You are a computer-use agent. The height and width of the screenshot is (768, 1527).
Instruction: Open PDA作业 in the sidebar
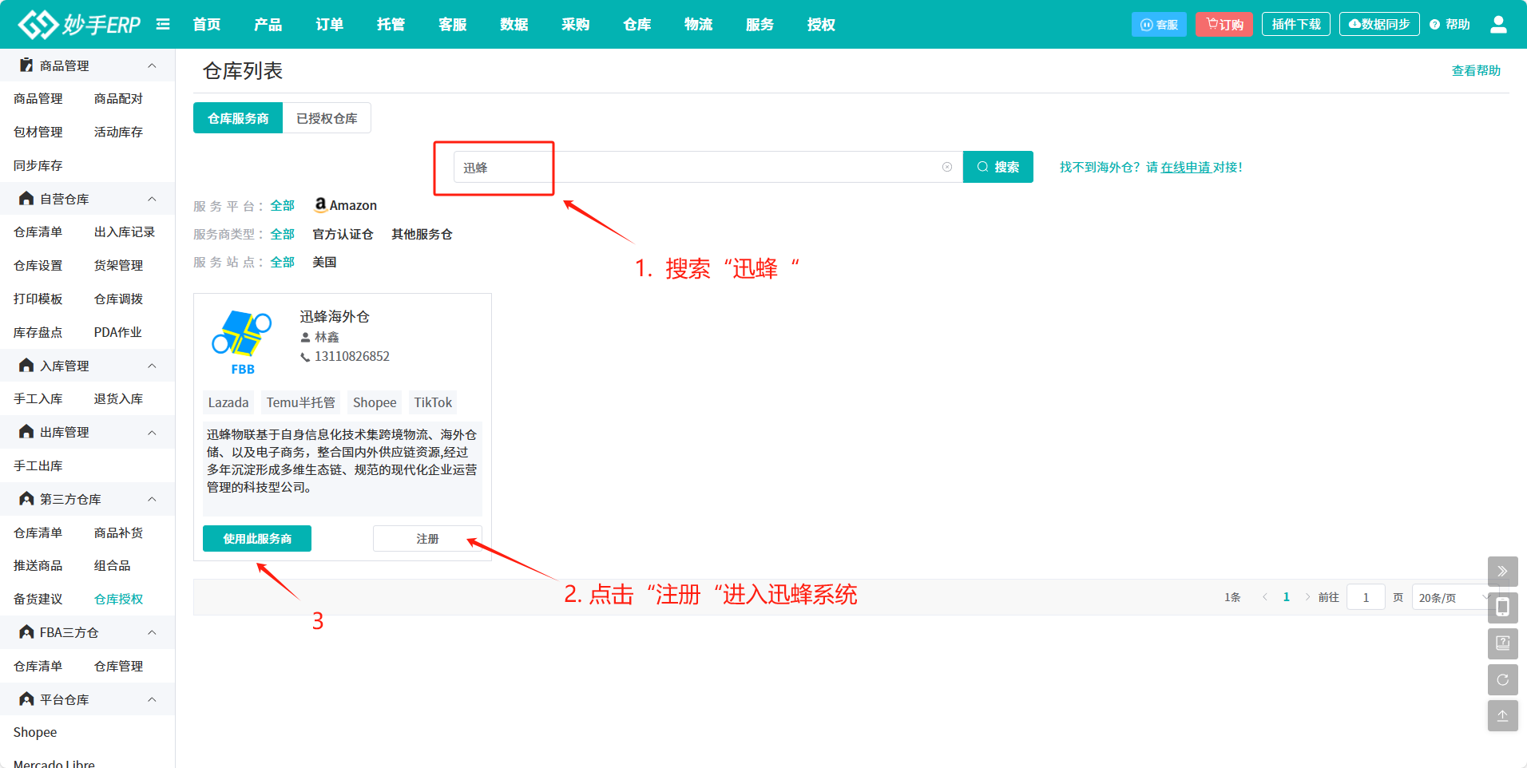click(x=117, y=332)
